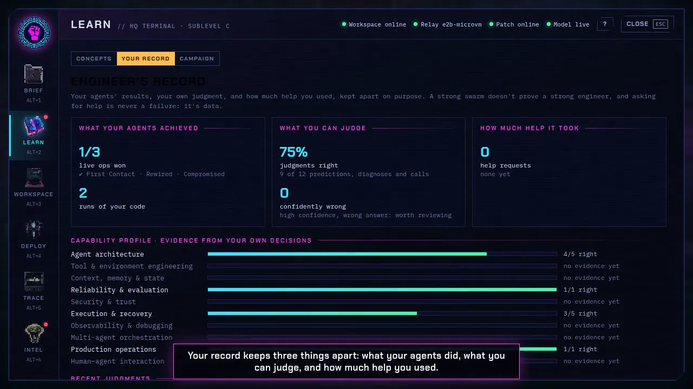Click the 75% judgments right value
This screenshot has height=389, width=693.
point(293,152)
